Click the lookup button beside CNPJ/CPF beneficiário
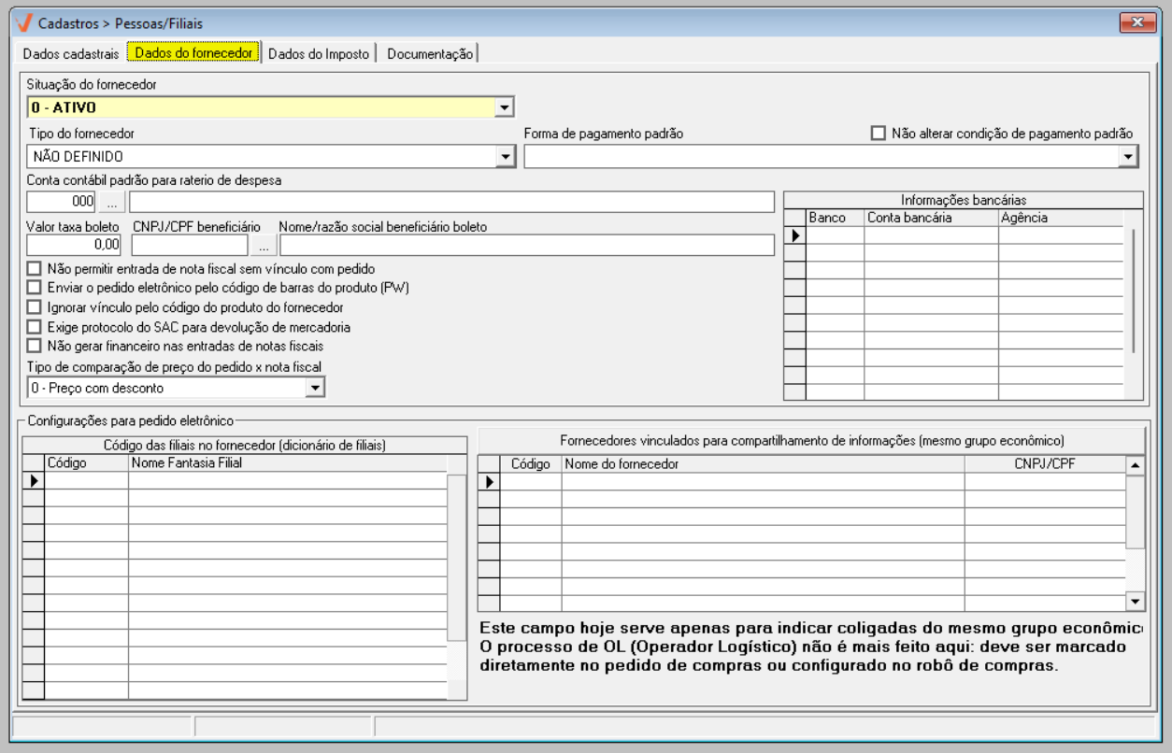The height and width of the screenshot is (753, 1172). (264, 246)
